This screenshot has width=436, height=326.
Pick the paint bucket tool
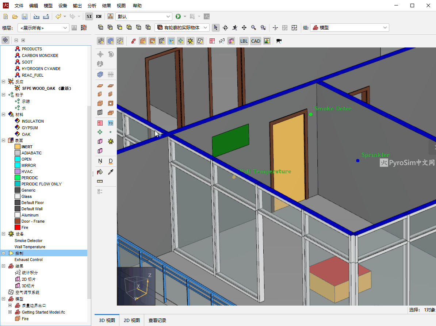[100, 172]
